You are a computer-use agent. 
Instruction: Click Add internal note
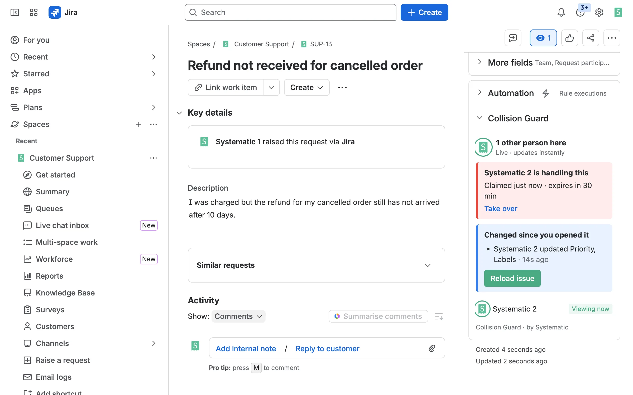click(246, 349)
